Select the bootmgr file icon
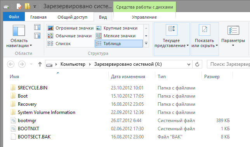The height and width of the screenshot is (147, 250). pyautogui.click(x=13, y=120)
